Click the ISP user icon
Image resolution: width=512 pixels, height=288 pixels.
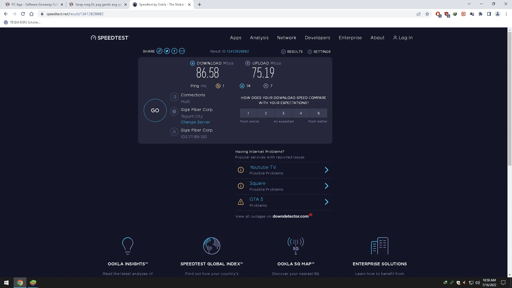[x=174, y=132]
